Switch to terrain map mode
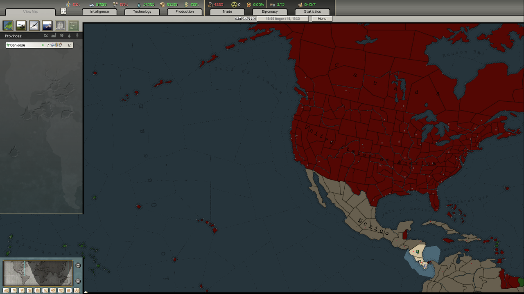The width and height of the screenshot is (524, 294). pyautogui.click(x=6, y=290)
